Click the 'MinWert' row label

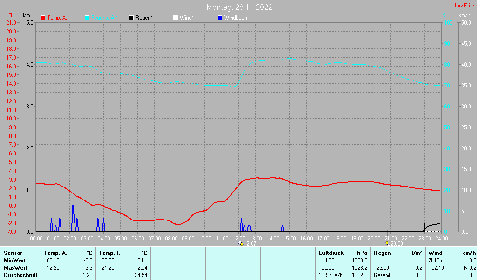click(14, 260)
